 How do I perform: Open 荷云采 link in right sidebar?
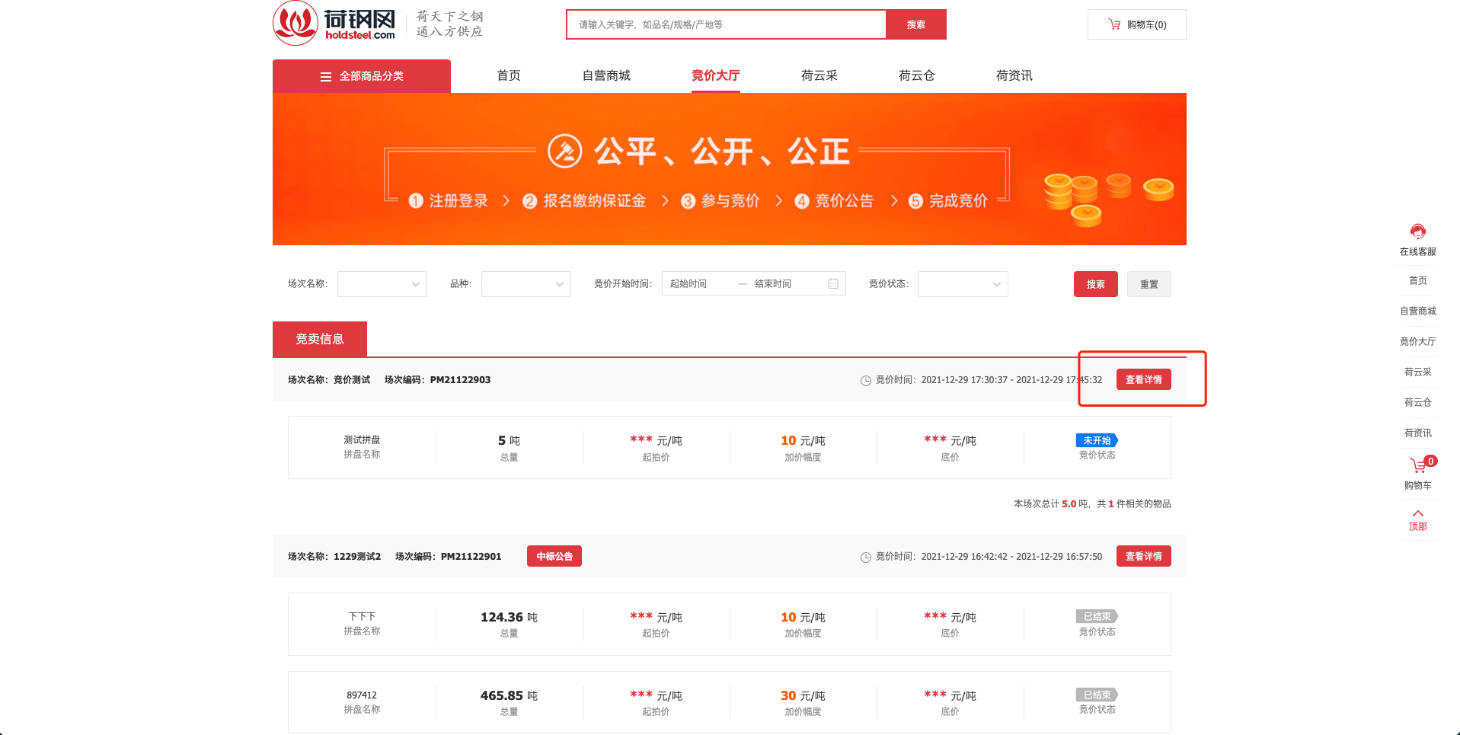coord(1417,372)
